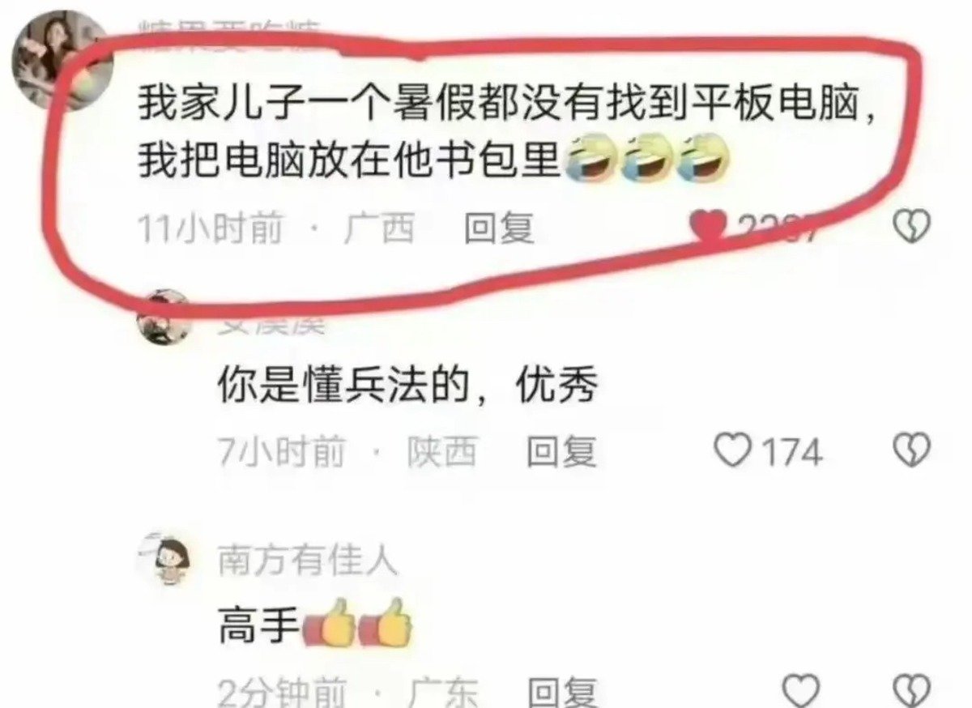Open the second commenter's small avatar
972x708 pixels.
(x=162, y=318)
